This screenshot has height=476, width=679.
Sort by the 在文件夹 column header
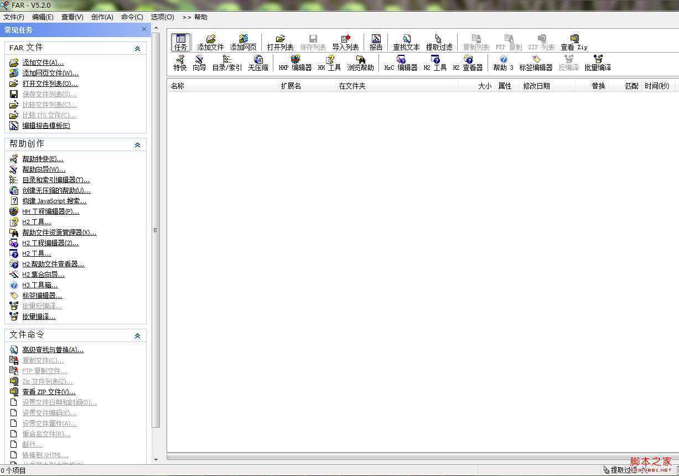coord(397,86)
